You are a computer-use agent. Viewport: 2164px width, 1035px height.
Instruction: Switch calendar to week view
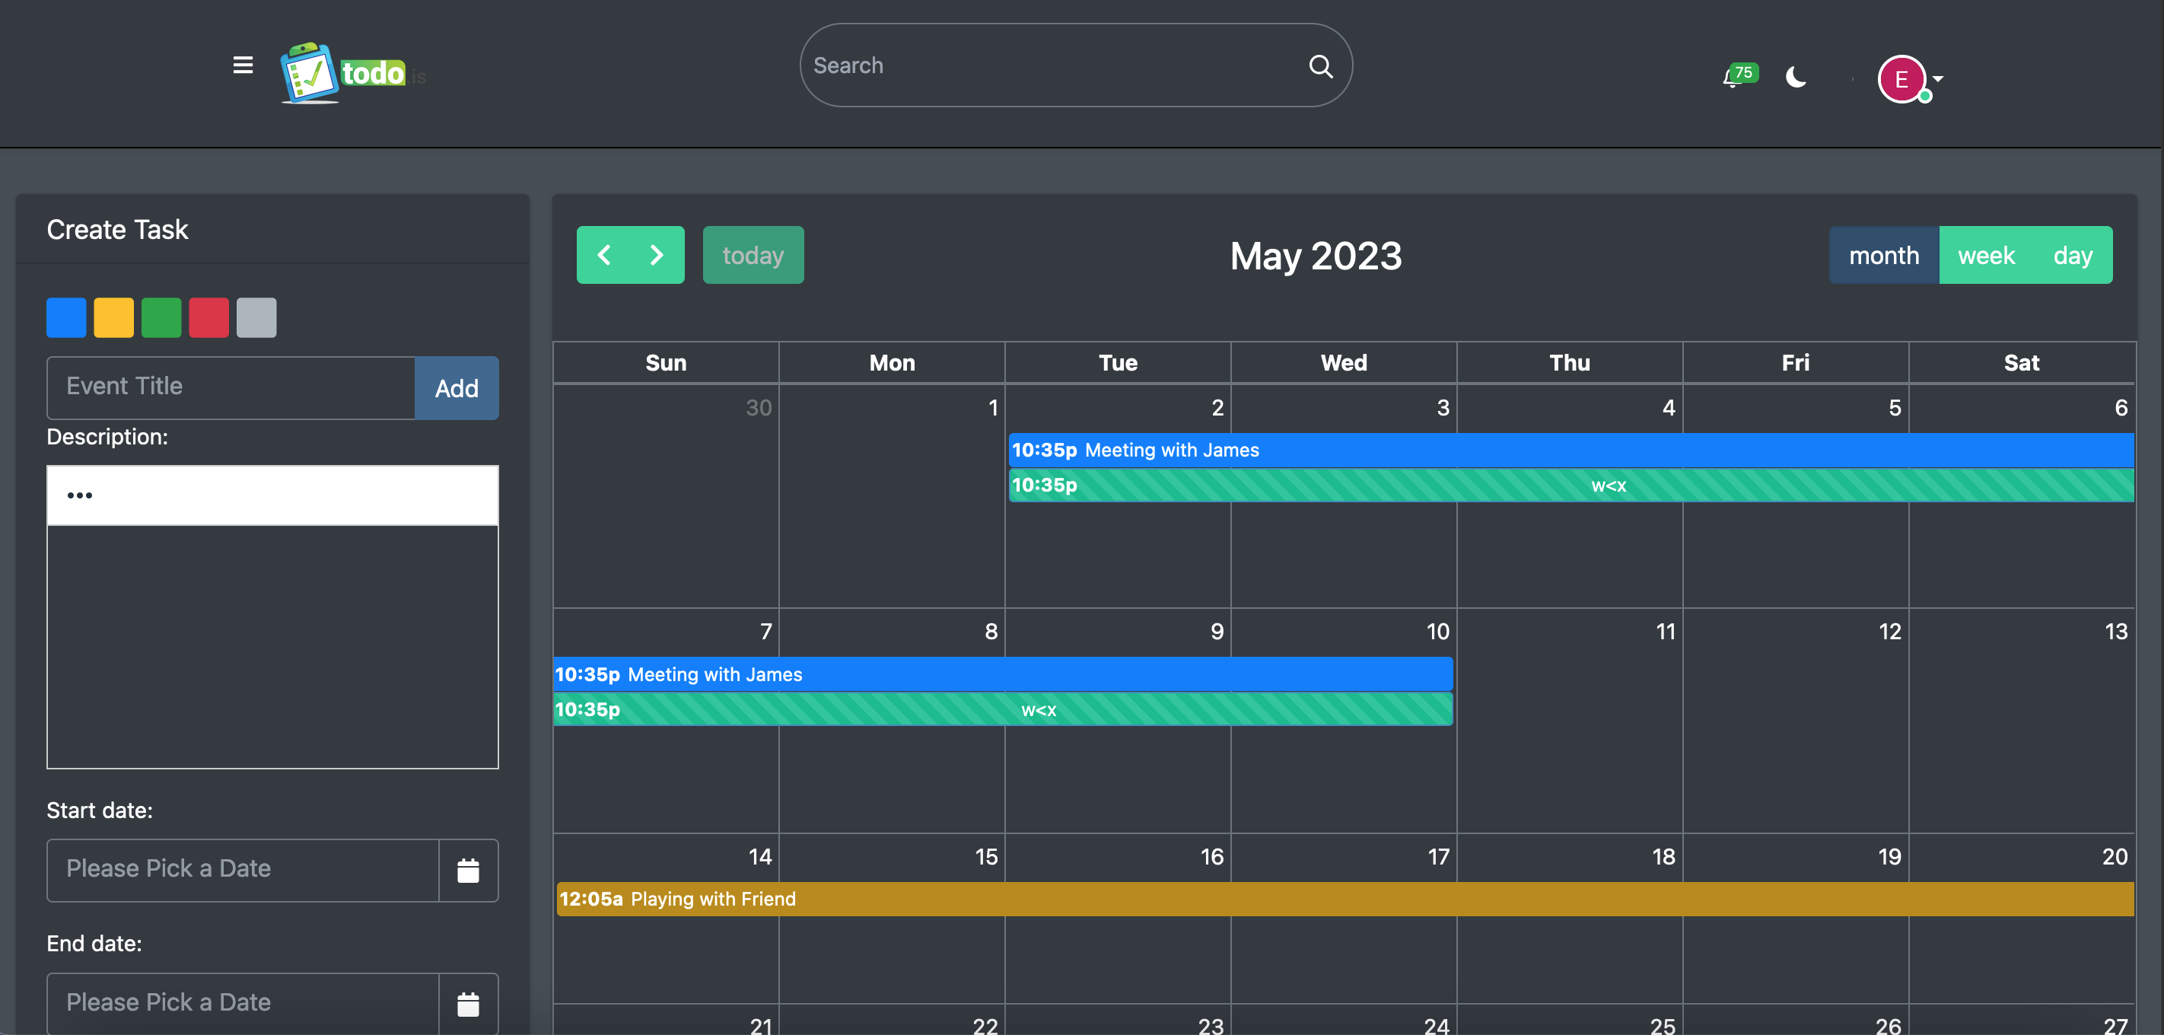click(x=1986, y=256)
